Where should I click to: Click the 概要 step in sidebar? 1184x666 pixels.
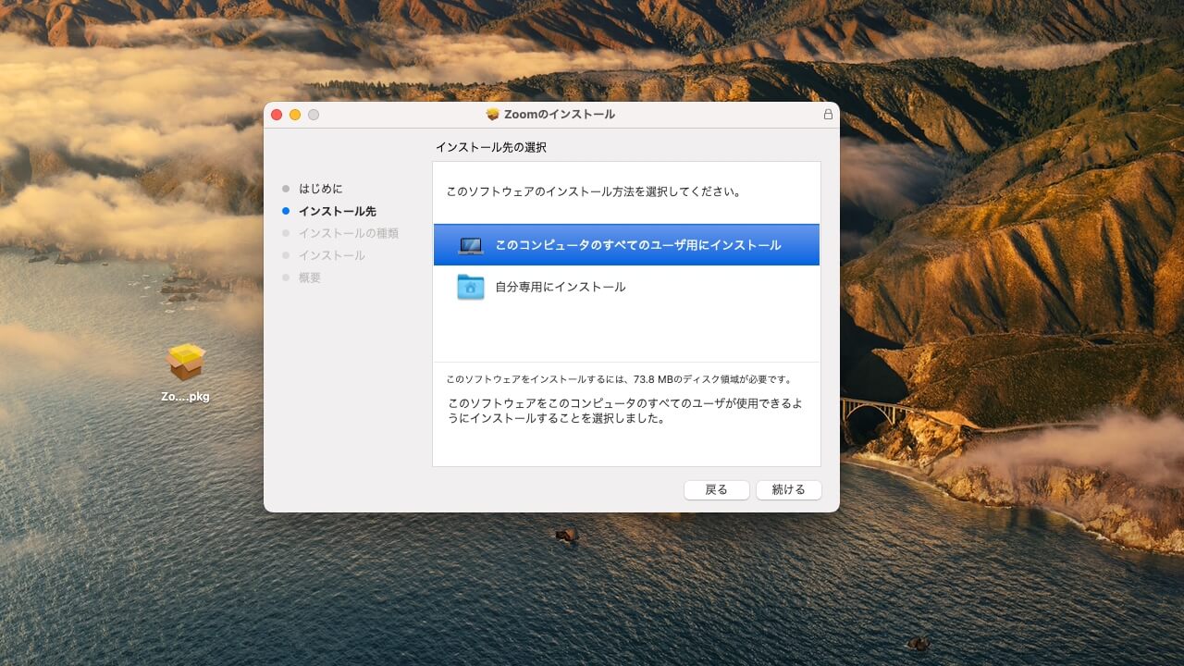click(x=309, y=277)
